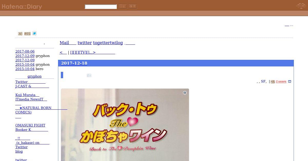Add a star via the star-plus icon
Image resolution: width=308 pixels, height=161 pixels.
coord(89,75)
